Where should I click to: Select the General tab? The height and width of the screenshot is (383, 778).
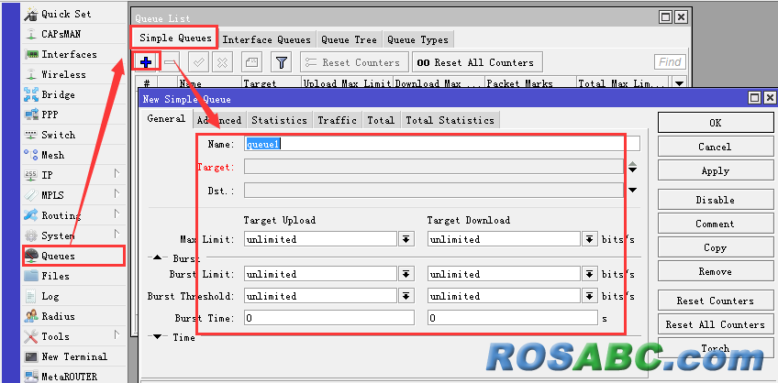[x=166, y=119]
